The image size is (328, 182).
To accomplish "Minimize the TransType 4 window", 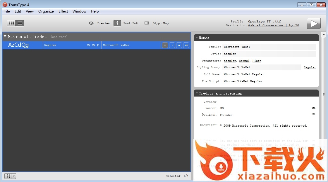I will point(302,5).
